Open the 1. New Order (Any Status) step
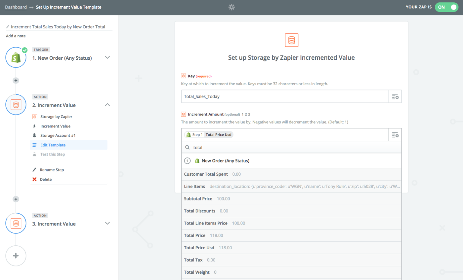 point(62,58)
